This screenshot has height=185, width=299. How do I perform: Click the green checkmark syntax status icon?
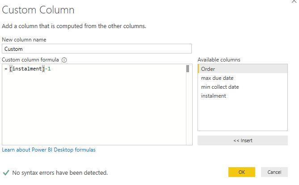click(x=6, y=173)
